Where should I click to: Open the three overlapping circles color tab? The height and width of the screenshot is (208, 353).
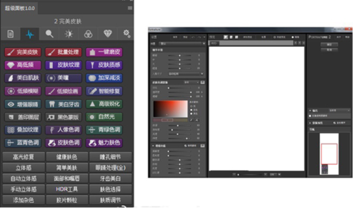pos(88,34)
